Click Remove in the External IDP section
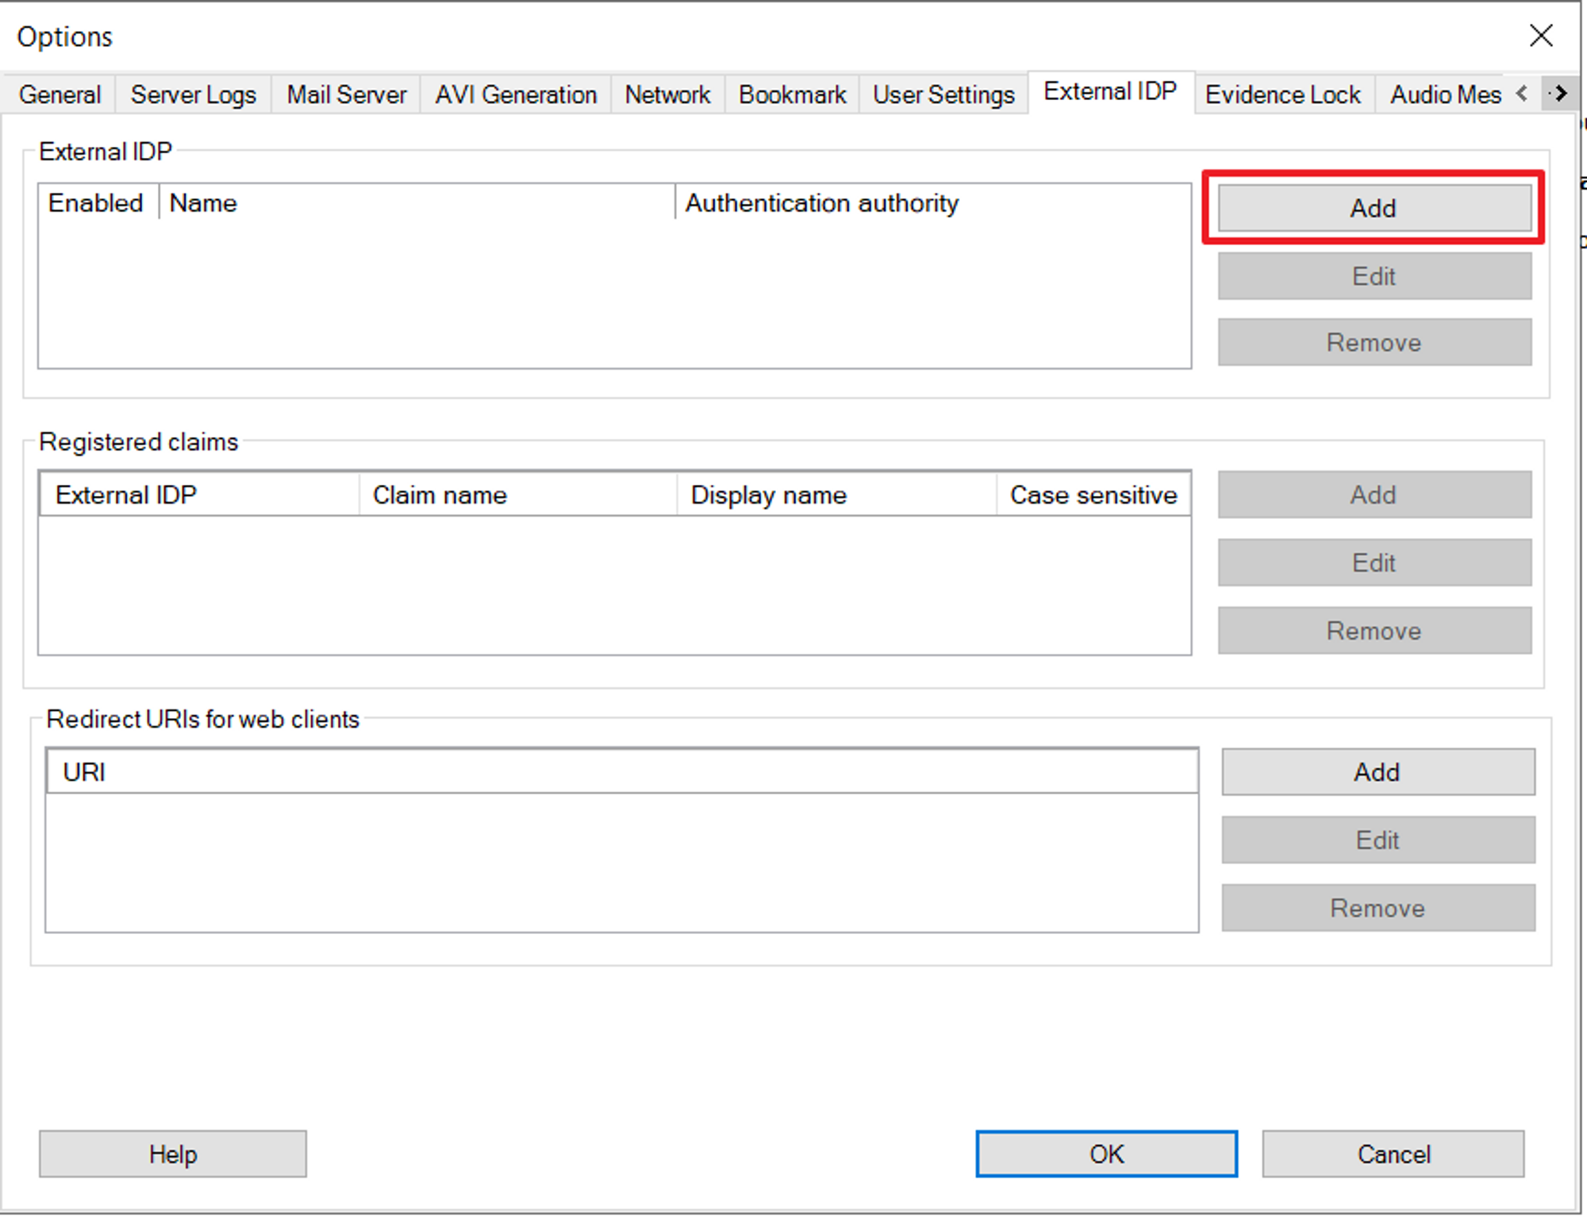Screen dimensions: 1587x1218 1374,342
